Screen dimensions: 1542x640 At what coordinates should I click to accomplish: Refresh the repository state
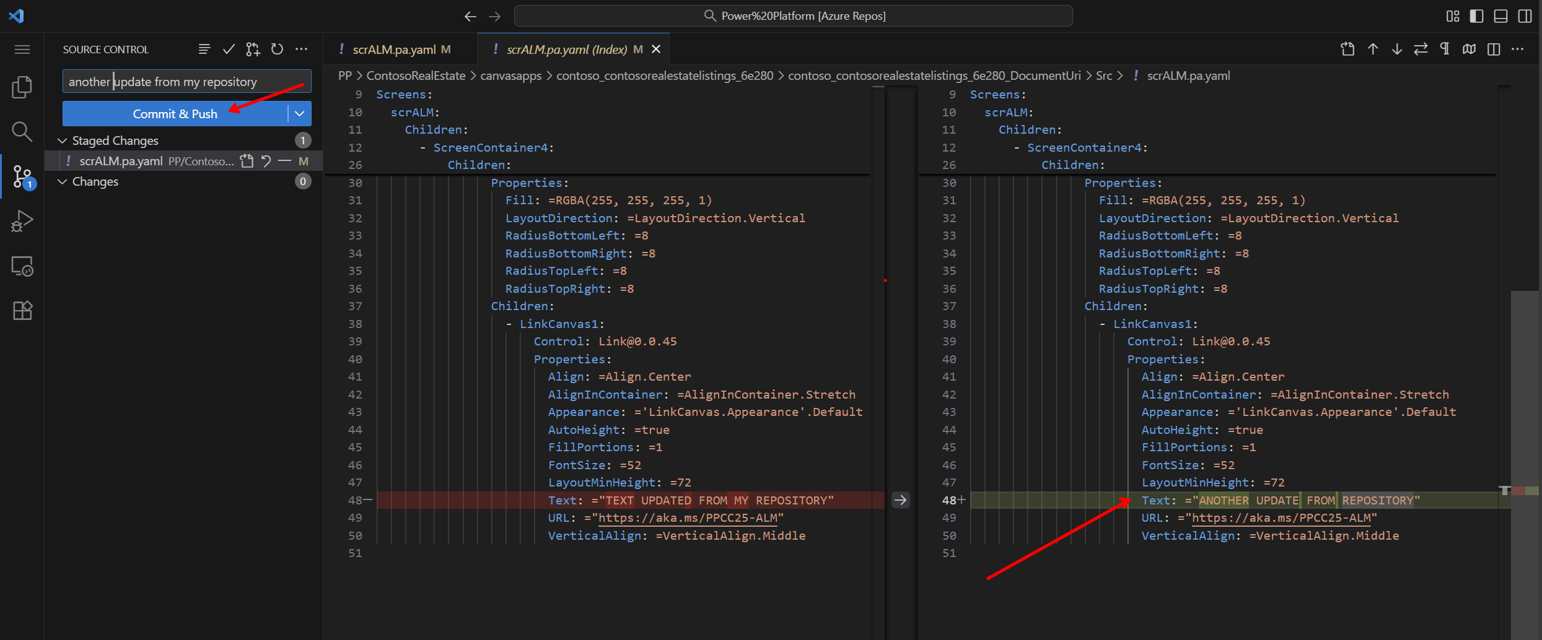[x=277, y=49]
